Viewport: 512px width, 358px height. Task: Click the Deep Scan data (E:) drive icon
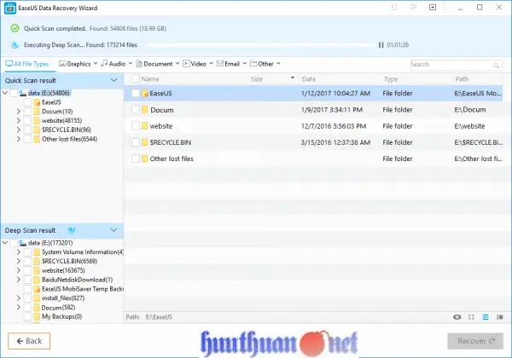(22, 243)
